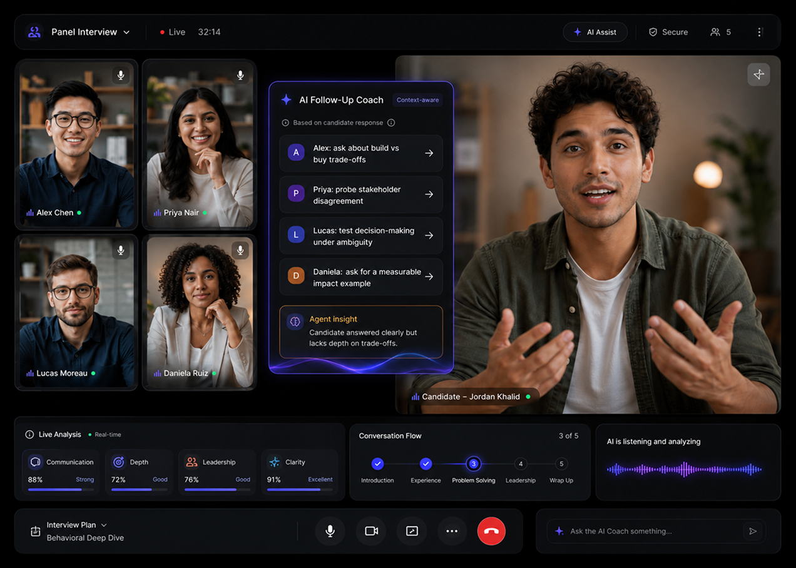Click the '3 of 5' flow counter
This screenshot has width=796, height=568.
tap(568, 436)
